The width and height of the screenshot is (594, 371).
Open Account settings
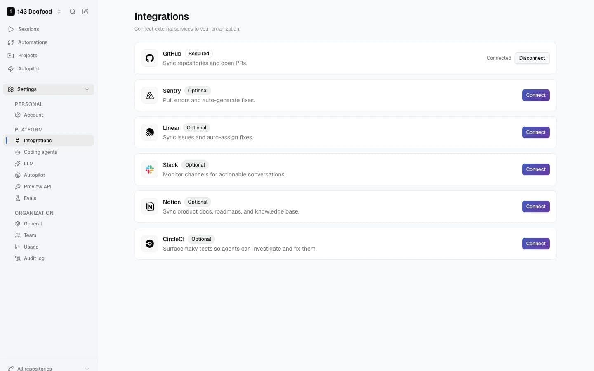pyautogui.click(x=49, y=115)
